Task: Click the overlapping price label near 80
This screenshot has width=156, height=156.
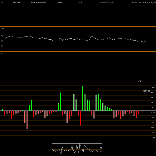Action: coord(146,91)
